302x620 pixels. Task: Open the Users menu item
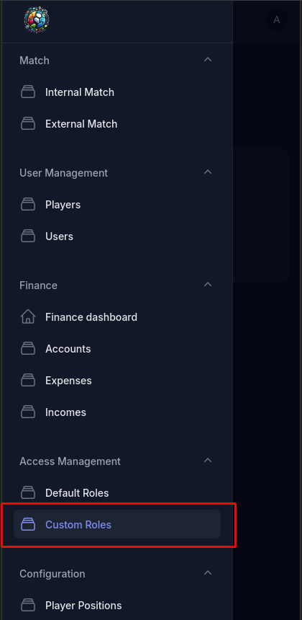coord(117,236)
